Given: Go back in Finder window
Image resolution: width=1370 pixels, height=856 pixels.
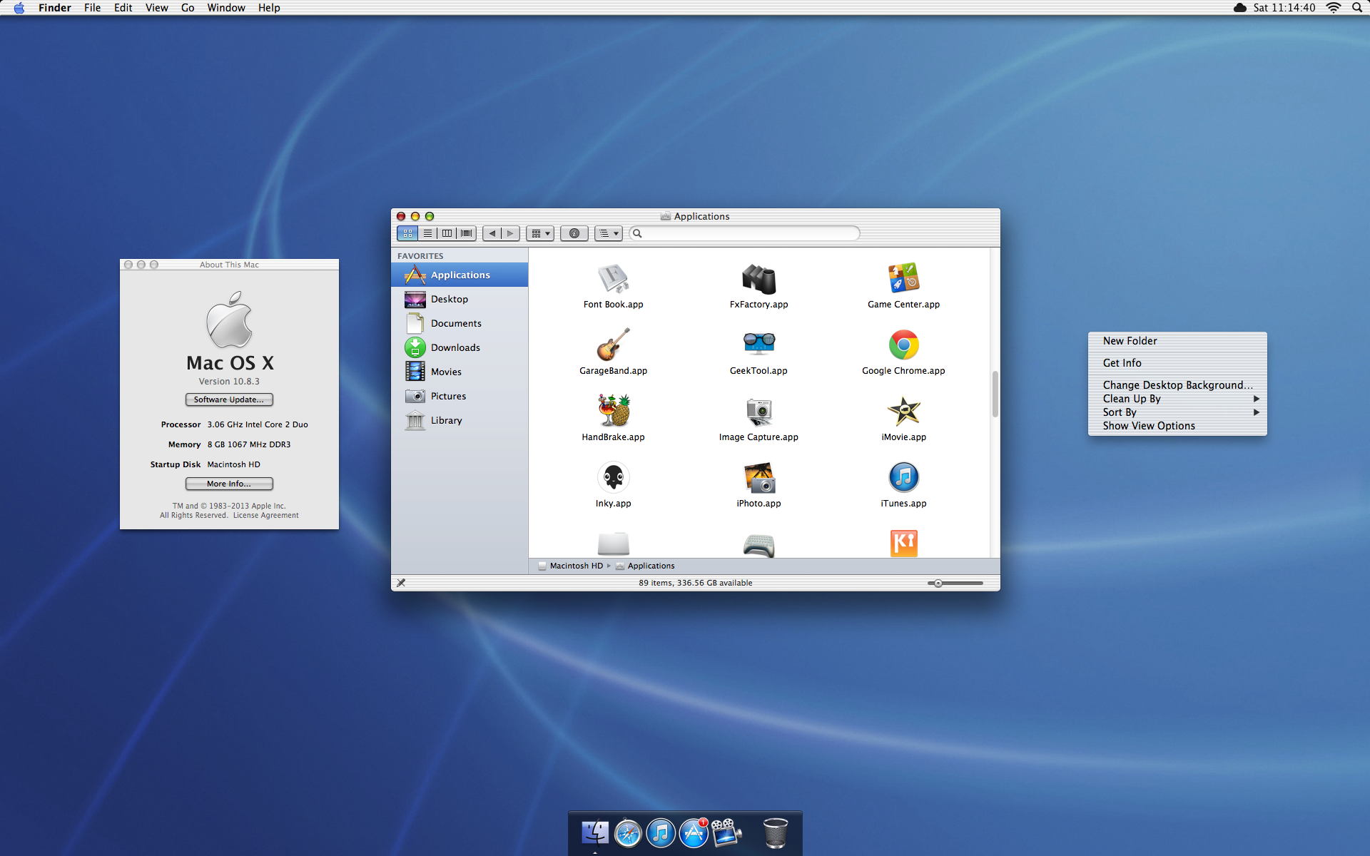Looking at the screenshot, I should pyautogui.click(x=492, y=233).
